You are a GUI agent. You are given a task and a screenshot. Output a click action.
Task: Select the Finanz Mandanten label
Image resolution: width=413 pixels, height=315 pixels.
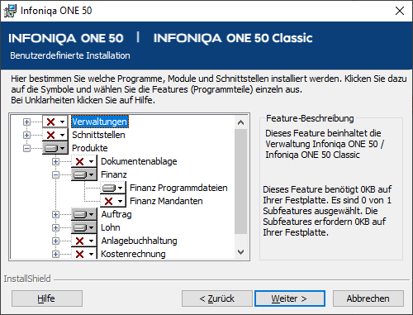[x=166, y=201]
